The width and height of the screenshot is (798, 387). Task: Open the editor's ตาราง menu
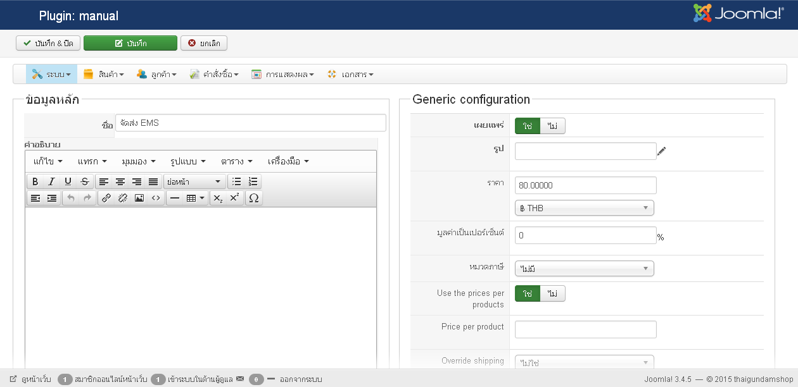coord(237,161)
